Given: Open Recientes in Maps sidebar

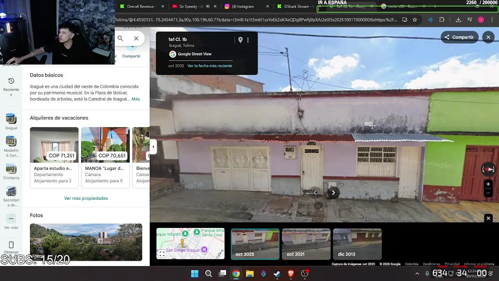Looking at the screenshot, I should (x=11, y=86).
